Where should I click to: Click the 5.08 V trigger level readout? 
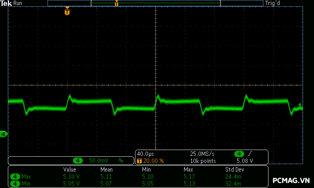(245, 161)
